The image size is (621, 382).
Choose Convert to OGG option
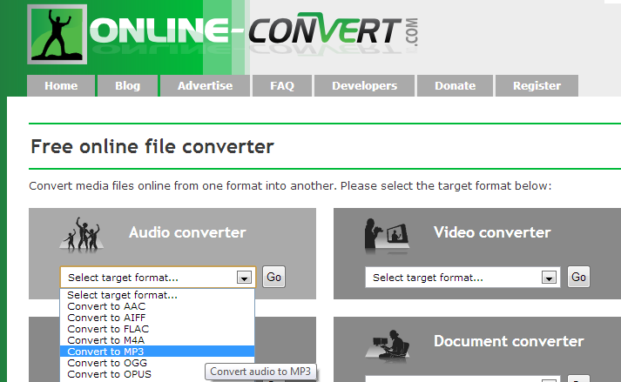[x=158, y=363]
